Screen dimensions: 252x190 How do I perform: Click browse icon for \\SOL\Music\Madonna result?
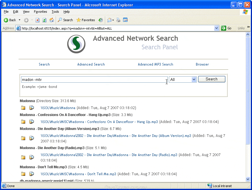[32, 108]
